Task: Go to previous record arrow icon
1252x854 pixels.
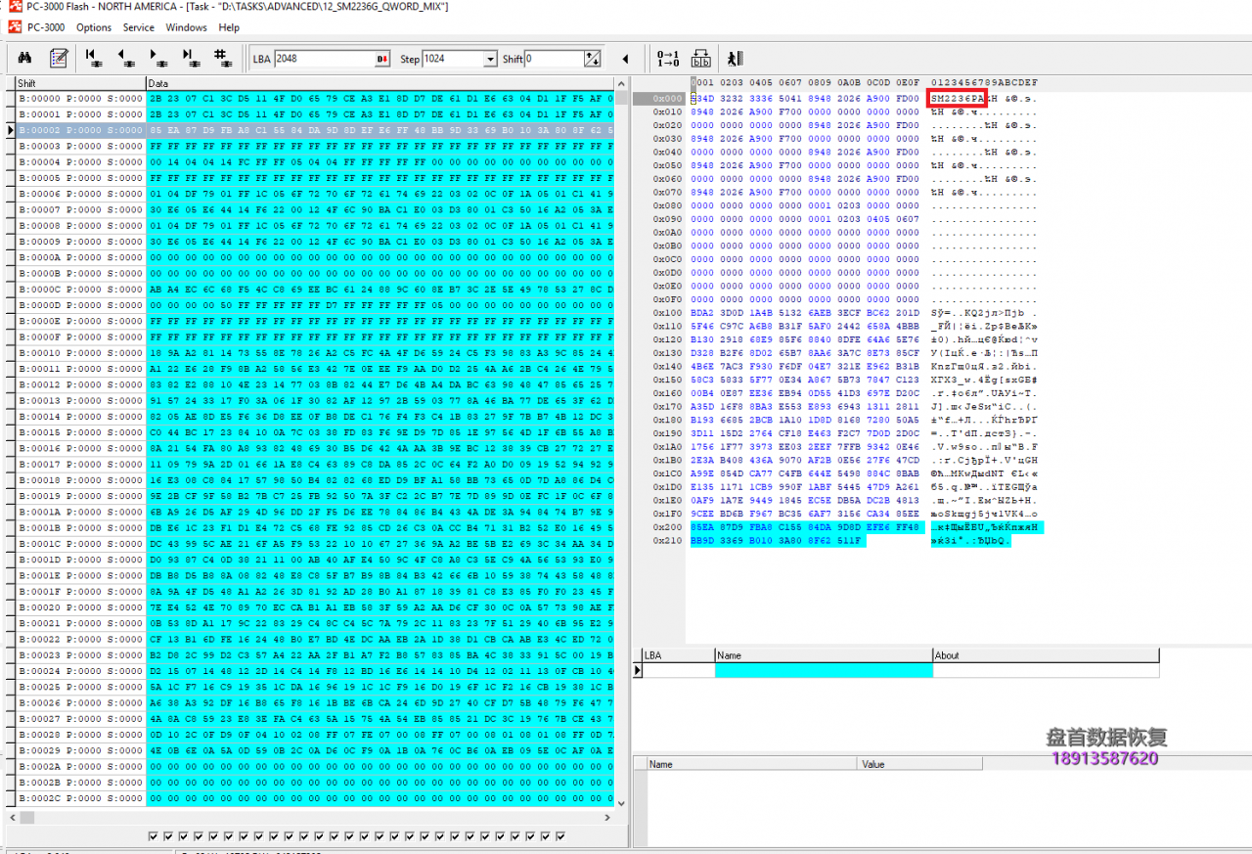Action: [125, 58]
